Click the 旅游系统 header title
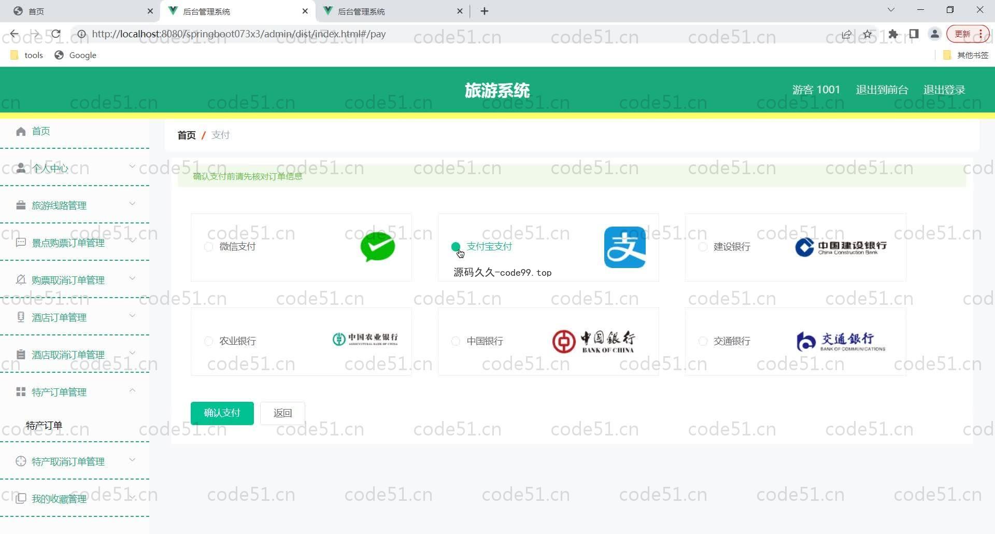This screenshot has width=995, height=534. click(x=497, y=91)
